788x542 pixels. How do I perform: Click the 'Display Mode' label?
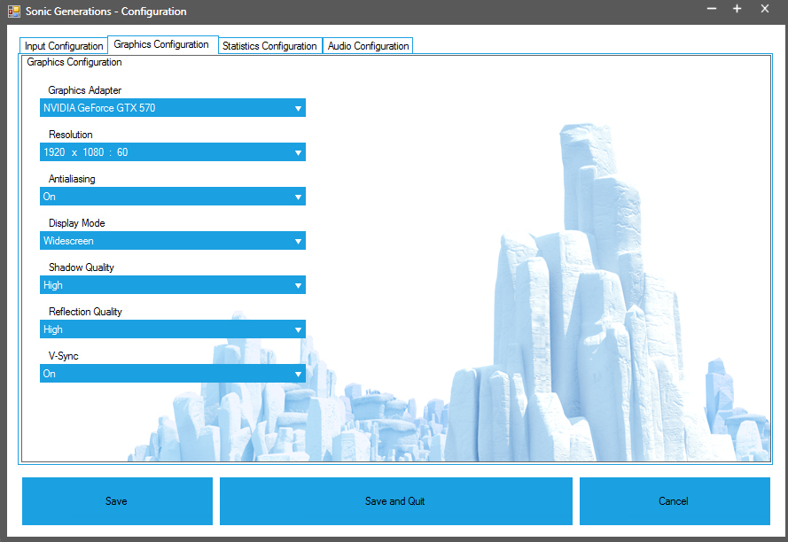coord(77,223)
